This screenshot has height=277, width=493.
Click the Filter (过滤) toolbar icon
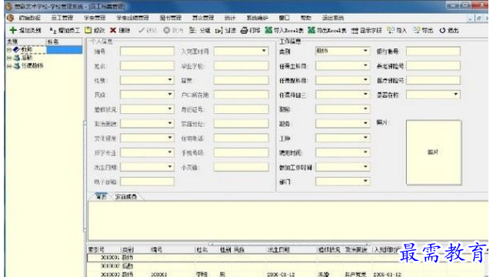[x=219, y=30]
